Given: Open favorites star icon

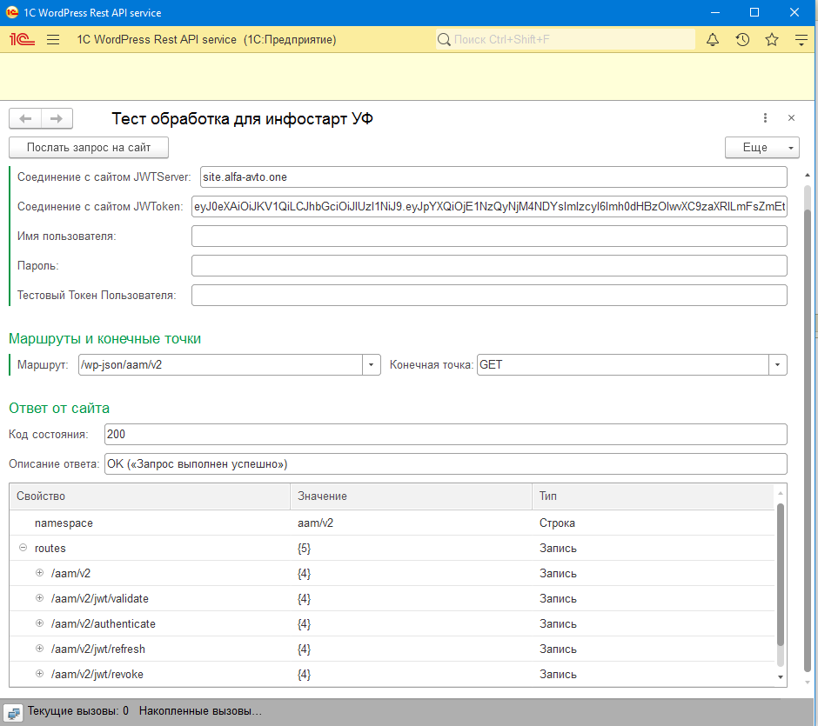Looking at the screenshot, I should 772,40.
